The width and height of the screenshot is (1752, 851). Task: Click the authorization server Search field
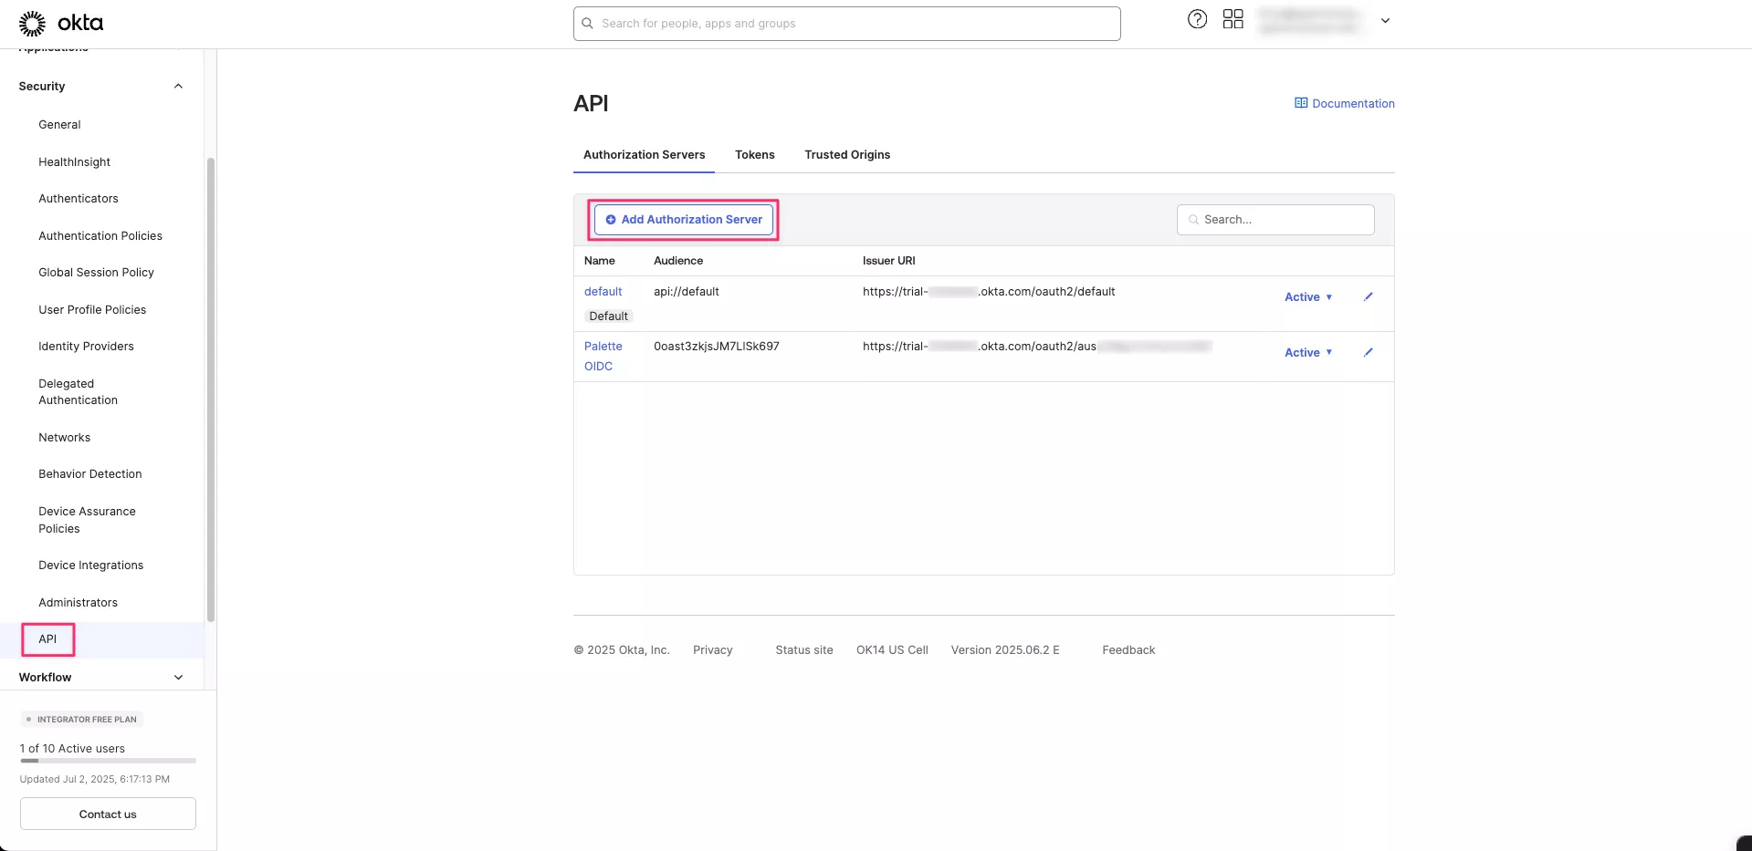click(x=1276, y=220)
